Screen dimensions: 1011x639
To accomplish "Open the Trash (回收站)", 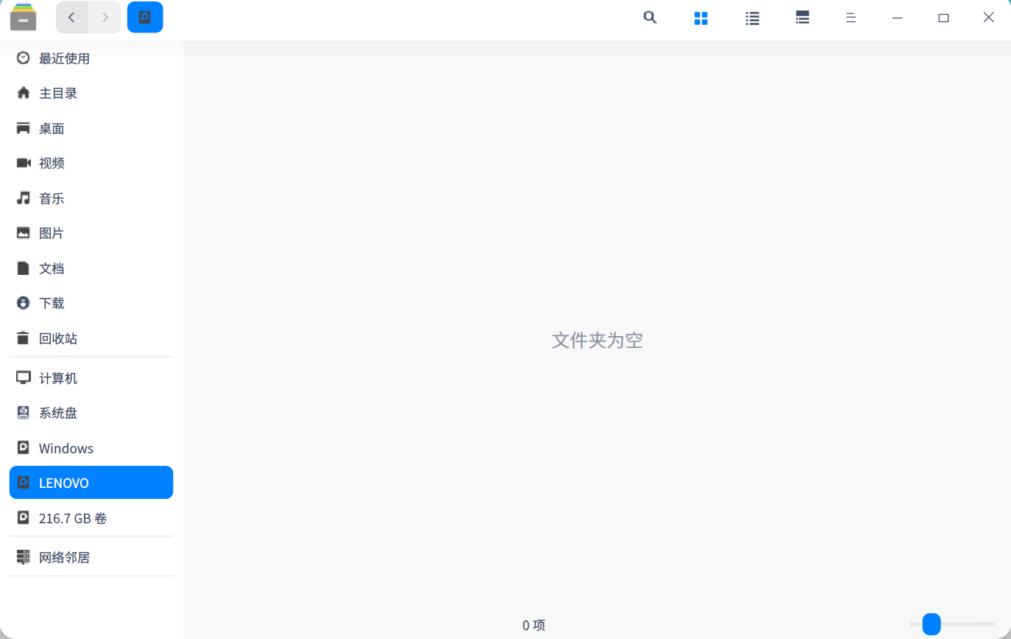I will click(x=57, y=338).
